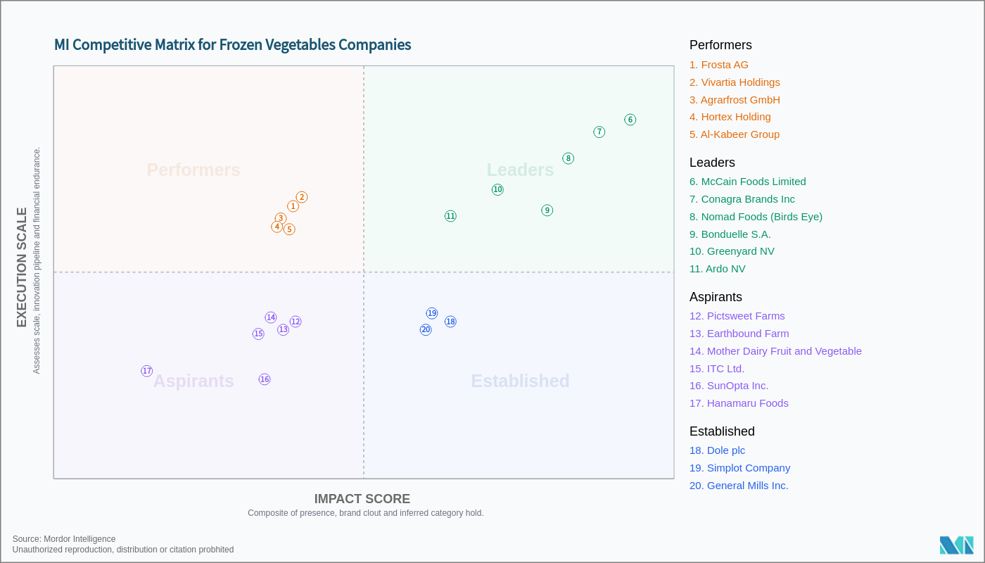The image size is (985, 563).
Task: Select General Mills Inc. legend entry
Action: (x=739, y=486)
